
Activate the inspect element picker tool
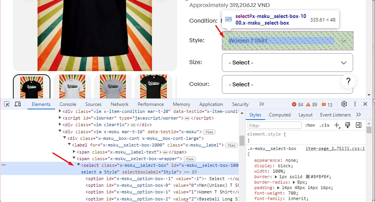coord(7,104)
